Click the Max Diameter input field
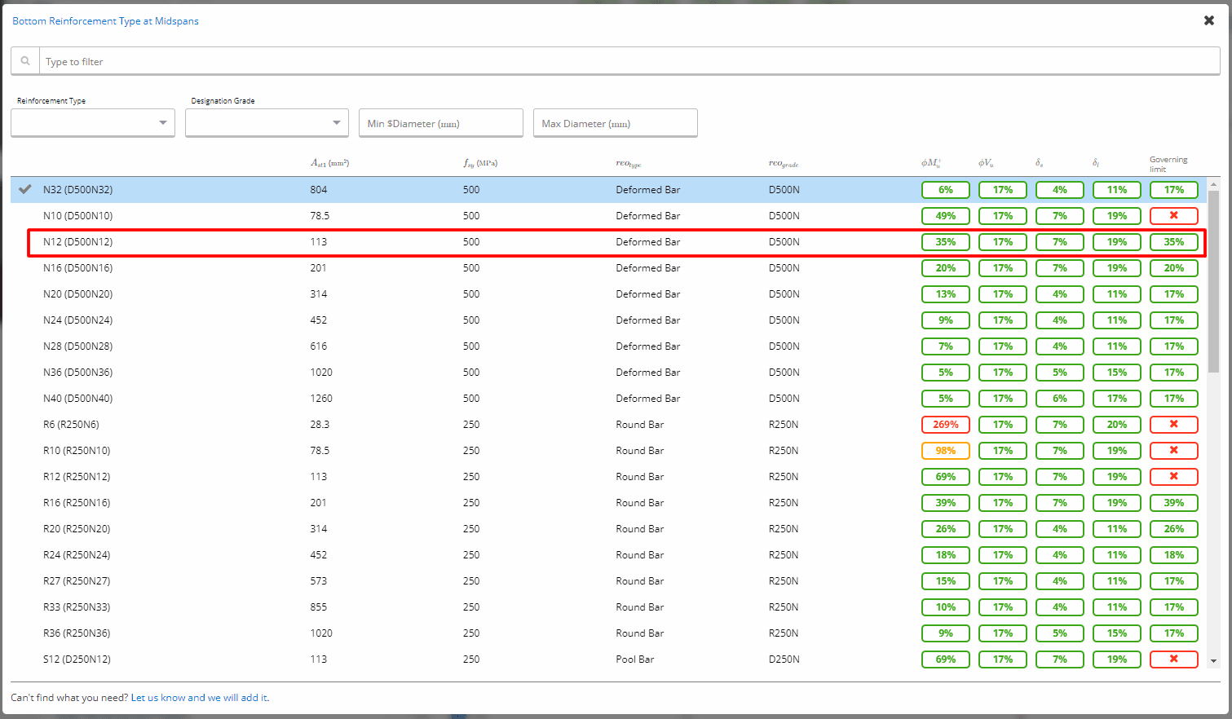This screenshot has width=1232, height=719. (616, 123)
